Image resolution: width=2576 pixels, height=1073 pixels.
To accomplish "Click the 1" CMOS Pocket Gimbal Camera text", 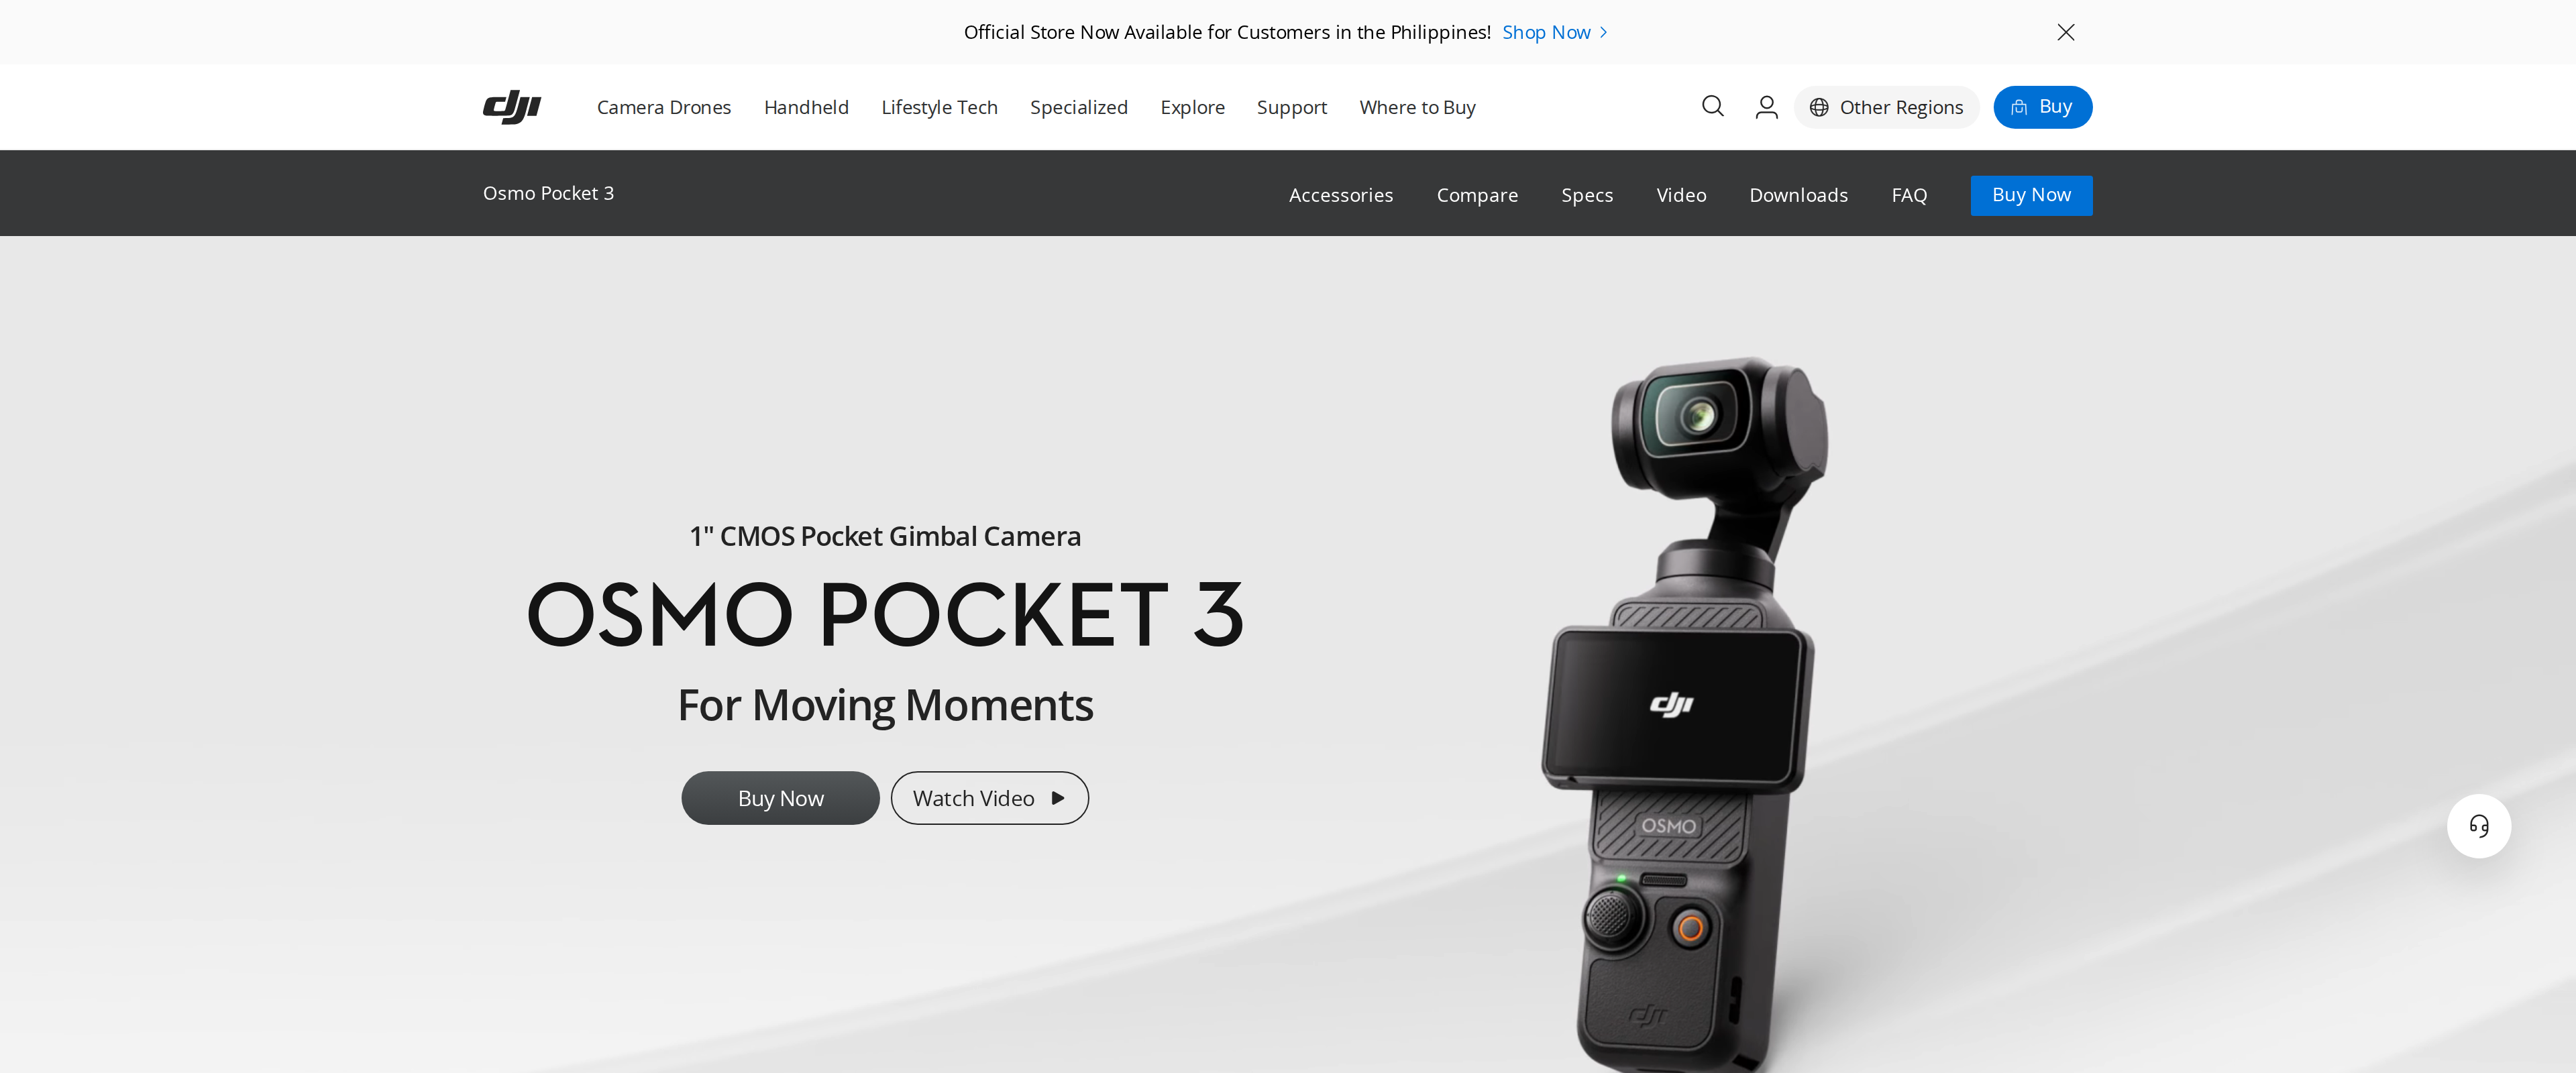I will (x=885, y=536).
